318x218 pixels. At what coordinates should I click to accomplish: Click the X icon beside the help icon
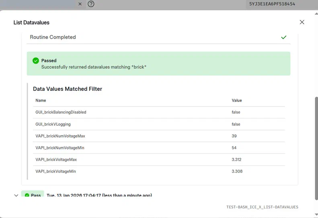pos(80,4)
